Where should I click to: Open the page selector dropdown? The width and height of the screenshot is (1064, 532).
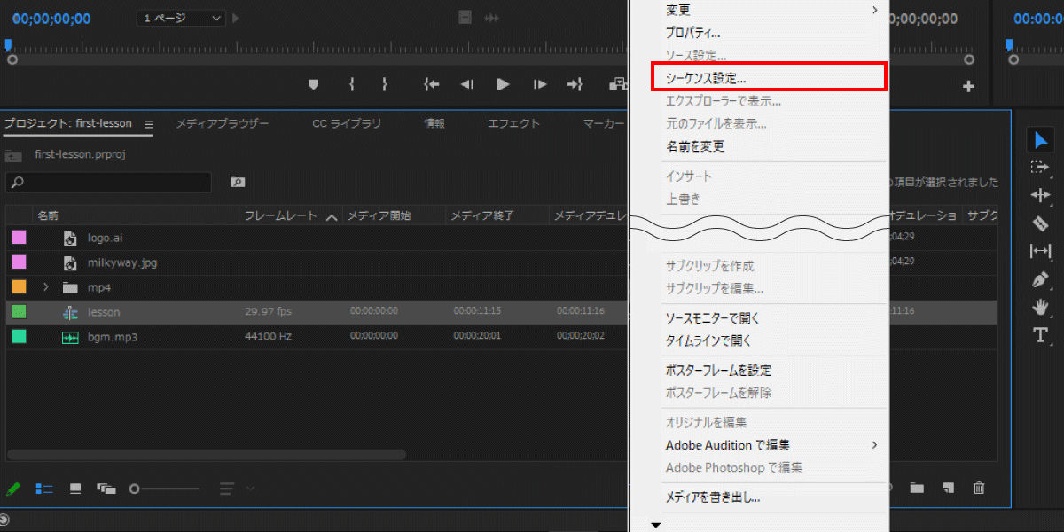(x=181, y=18)
